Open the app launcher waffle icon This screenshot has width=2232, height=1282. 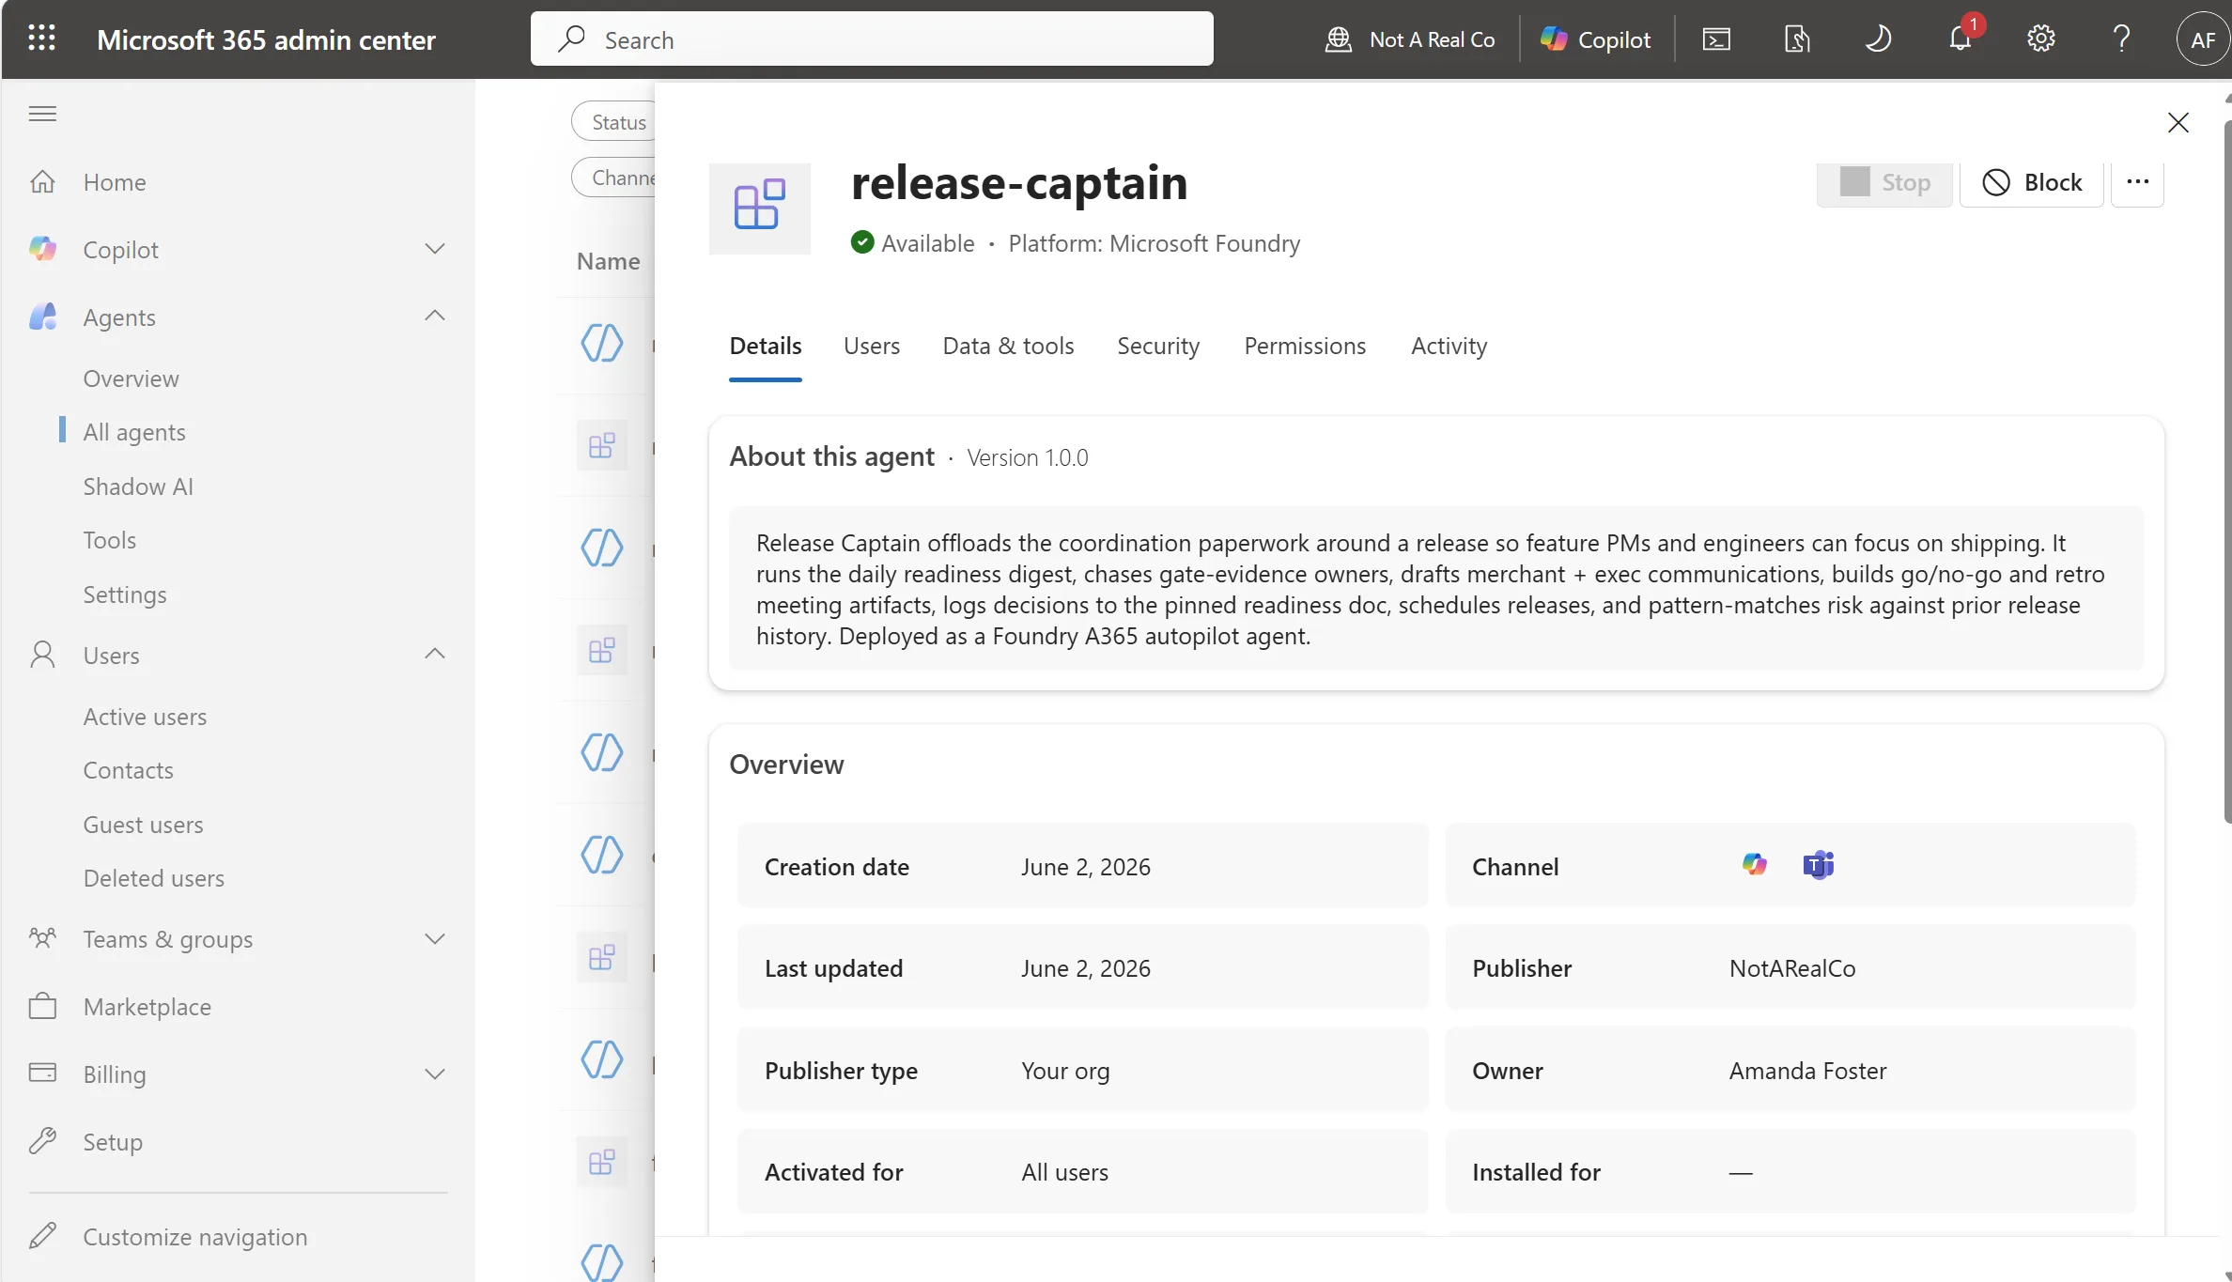[42, 39]
